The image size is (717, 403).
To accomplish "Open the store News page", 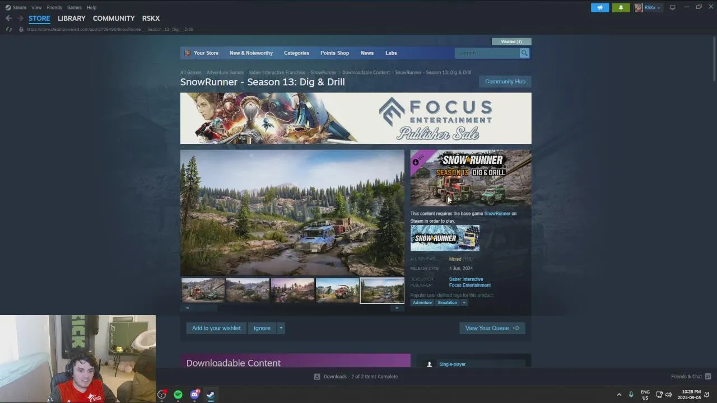I will coord(367,53).
